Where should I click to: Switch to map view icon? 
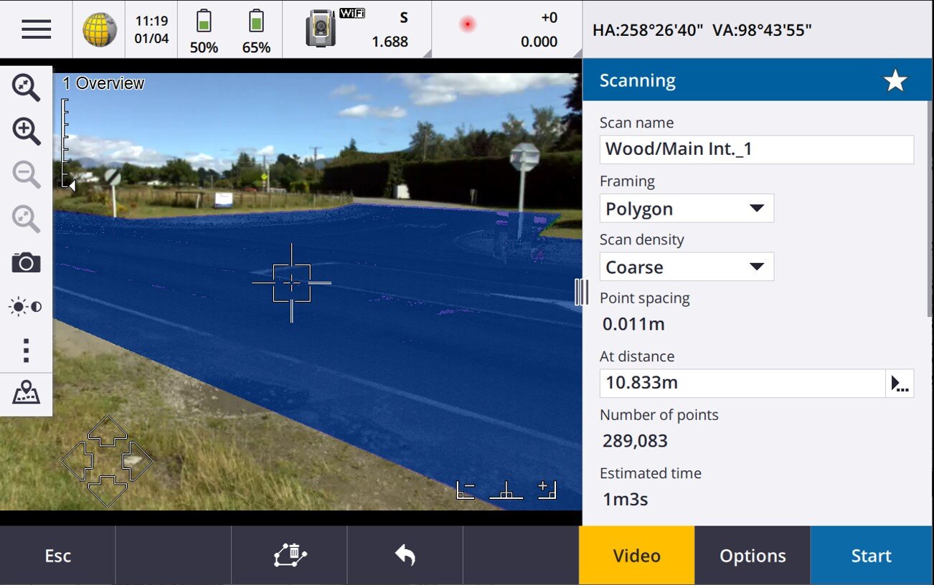coord(26,393)
